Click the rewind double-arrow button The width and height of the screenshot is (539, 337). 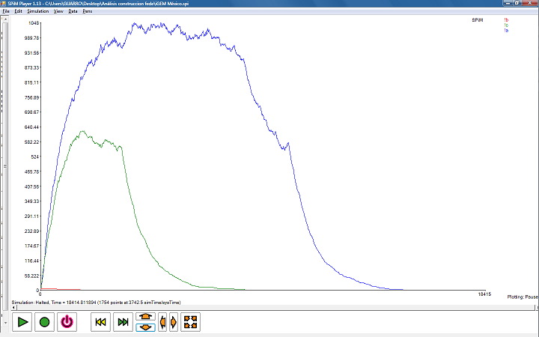point(101,322)
